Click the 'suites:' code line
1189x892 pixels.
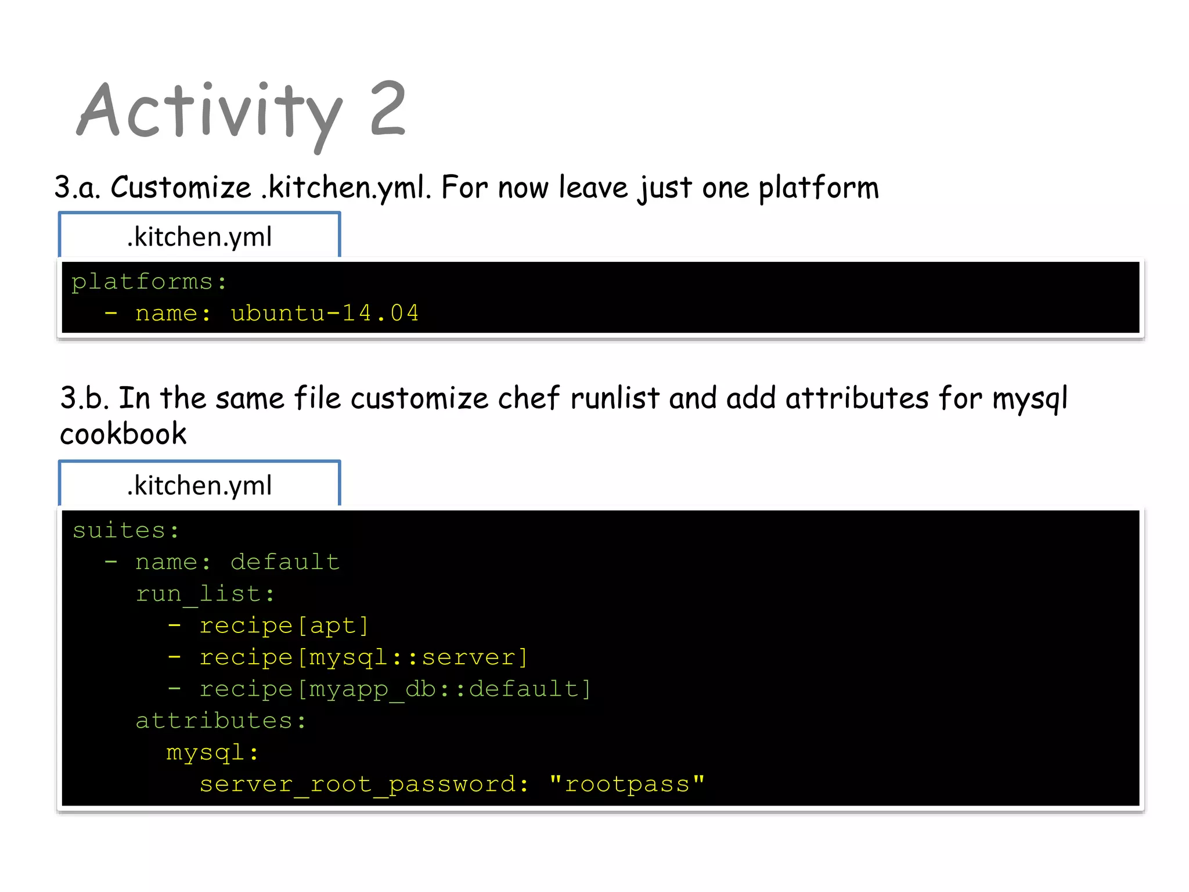coord(126,531)
